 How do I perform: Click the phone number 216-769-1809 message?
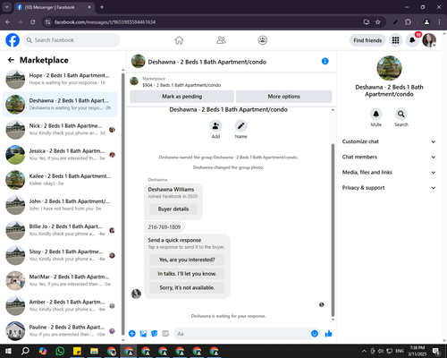click(x=164, y=227)
